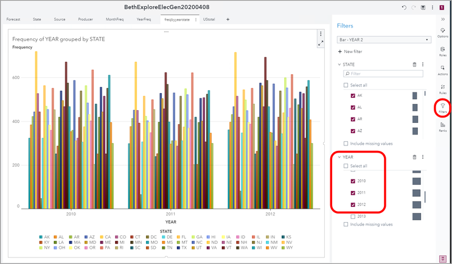Click the AK legend color swatch

click(x=41, y=237)
